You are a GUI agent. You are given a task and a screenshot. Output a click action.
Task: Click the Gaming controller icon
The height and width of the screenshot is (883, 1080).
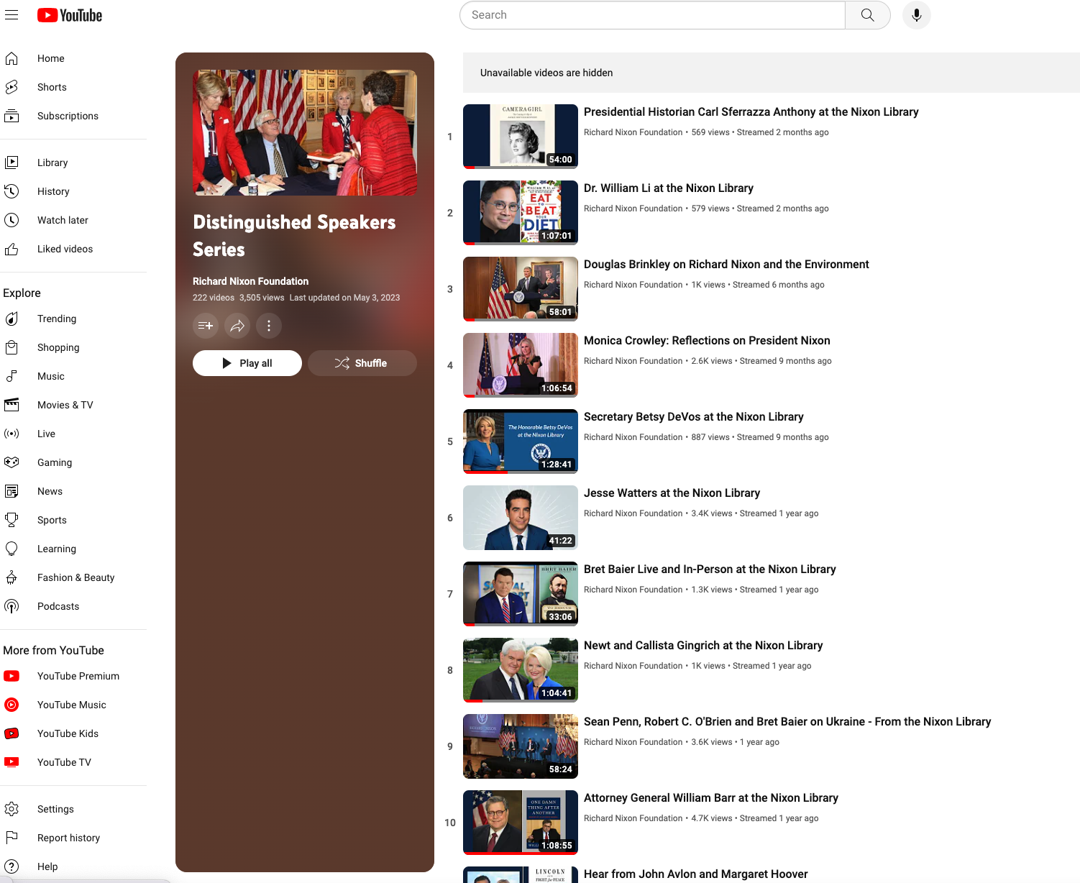pyautogui.click(x=12, y=462)
